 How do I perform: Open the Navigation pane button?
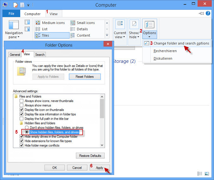tap(14, 29)
